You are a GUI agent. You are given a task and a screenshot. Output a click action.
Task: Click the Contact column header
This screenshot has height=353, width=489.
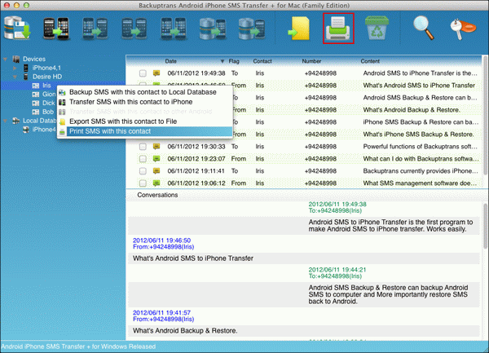point(262,61)
